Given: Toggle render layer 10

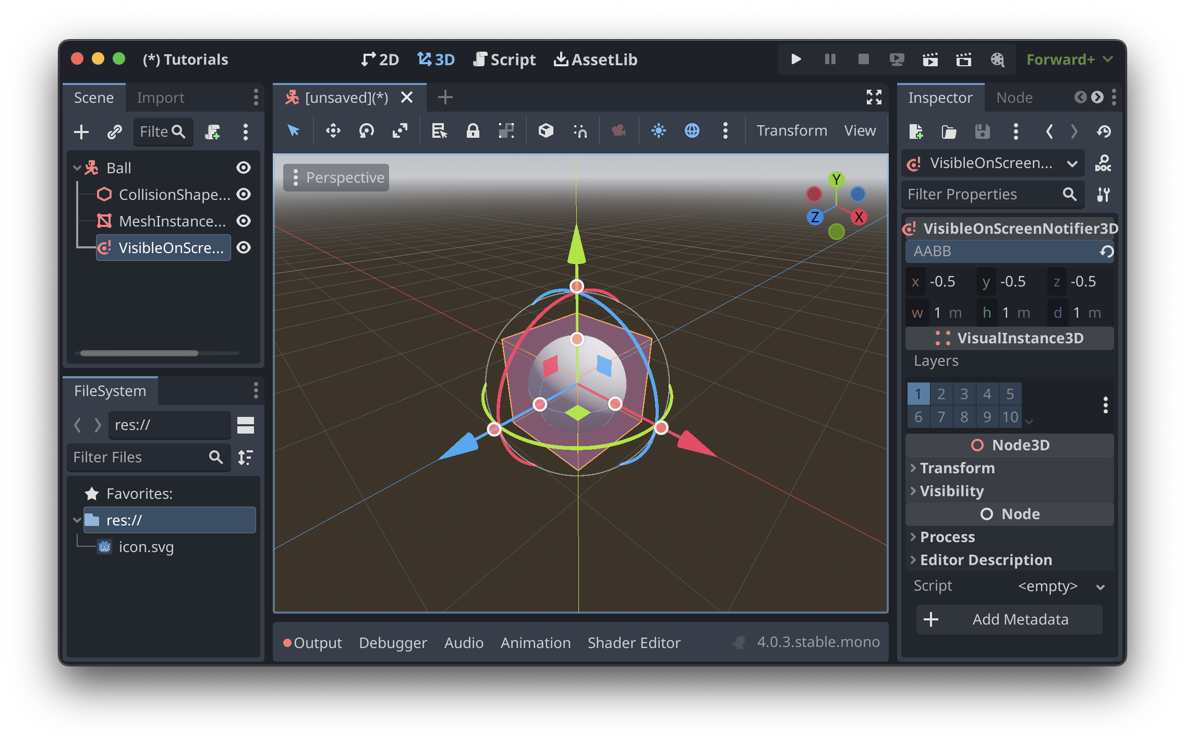Looking at the screenshot, I should click(1010, 417).
